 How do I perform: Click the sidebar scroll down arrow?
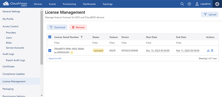[42, 95]
